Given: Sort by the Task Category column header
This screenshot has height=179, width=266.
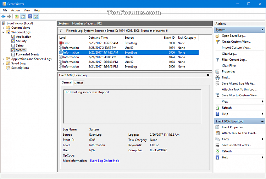Looking at the screenshot, I should (x=187, y=38).
